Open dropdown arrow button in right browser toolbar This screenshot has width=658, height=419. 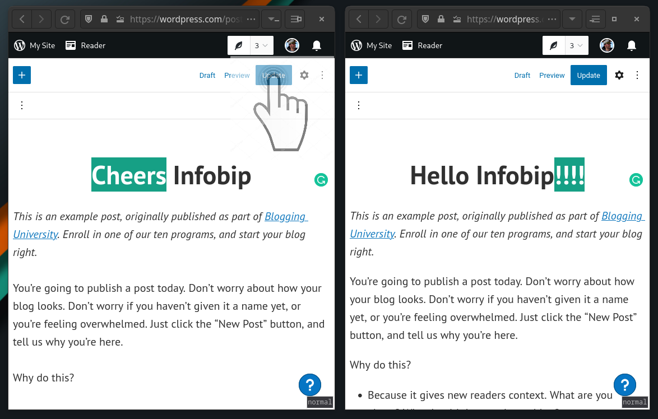pyautogui.click(x=572, y=19)
